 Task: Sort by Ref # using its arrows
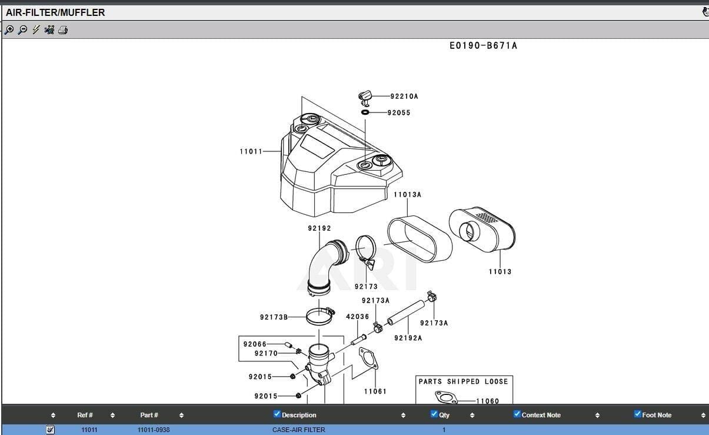pos(112,416)
